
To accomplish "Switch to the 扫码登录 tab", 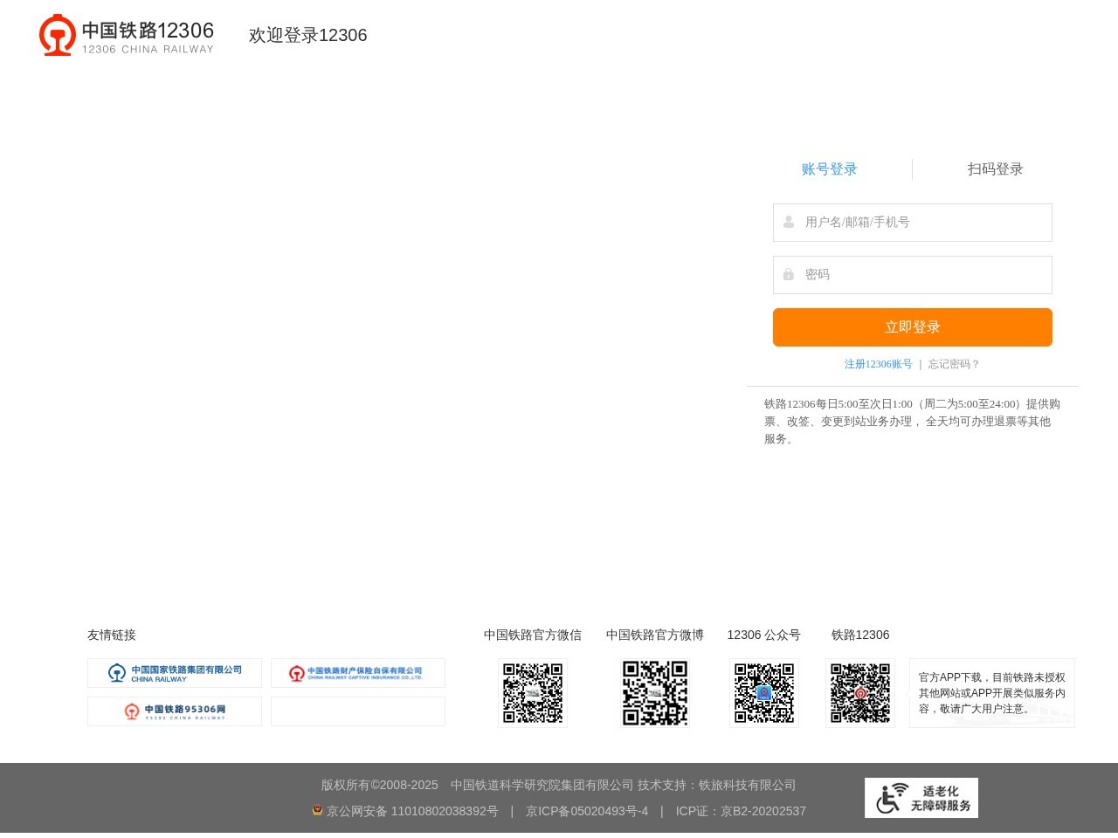I will pyautogui.click(x=995, y=169).
